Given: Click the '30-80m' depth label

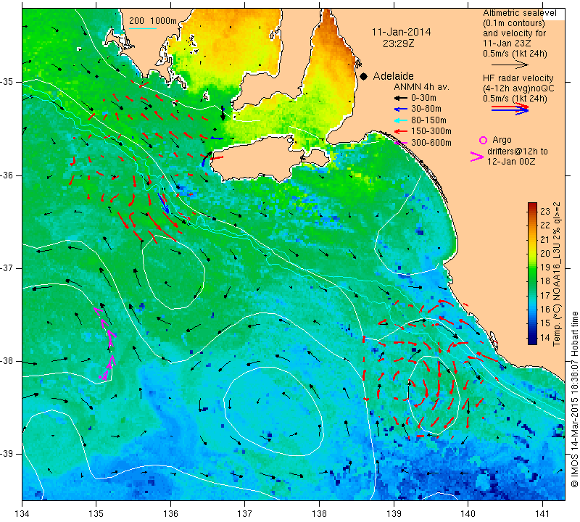Looking at the screenshot, I should [426, 109].
